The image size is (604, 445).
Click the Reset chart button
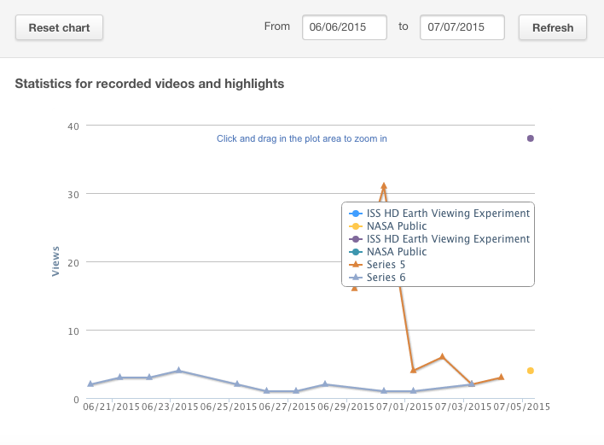point(59,28)
